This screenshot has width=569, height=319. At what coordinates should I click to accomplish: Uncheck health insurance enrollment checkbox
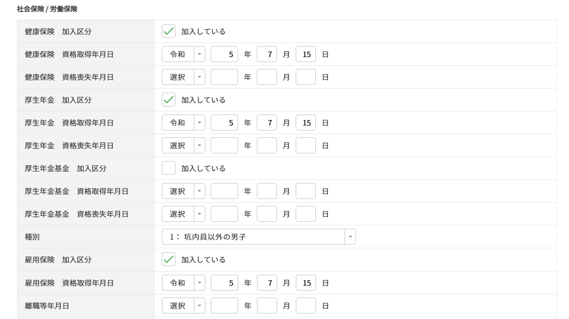point(169,31)
